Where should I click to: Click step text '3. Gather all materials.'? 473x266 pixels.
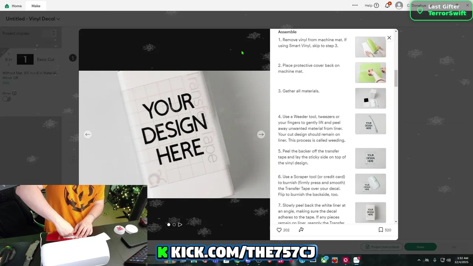pos(299,91)
